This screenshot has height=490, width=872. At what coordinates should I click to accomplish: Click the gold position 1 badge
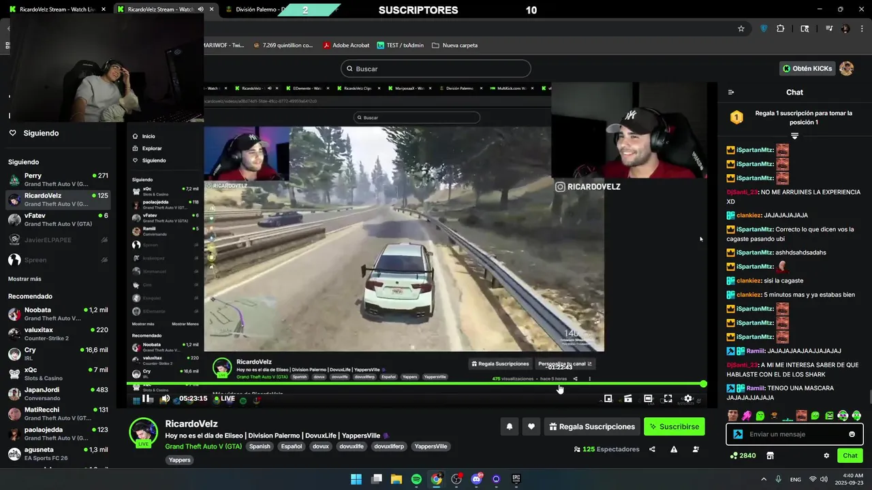click(x=736, y=117)
